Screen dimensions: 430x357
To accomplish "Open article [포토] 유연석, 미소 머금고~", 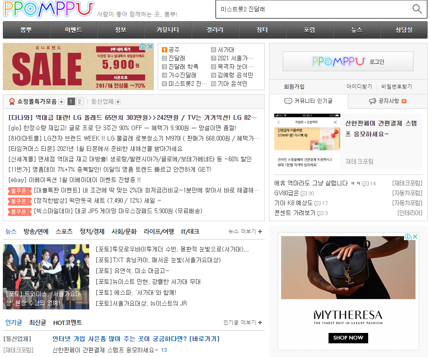I will [133, 271].
